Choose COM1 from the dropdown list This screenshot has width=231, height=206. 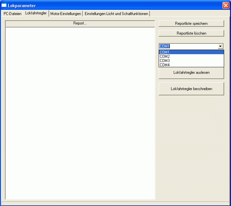[191, 52]
